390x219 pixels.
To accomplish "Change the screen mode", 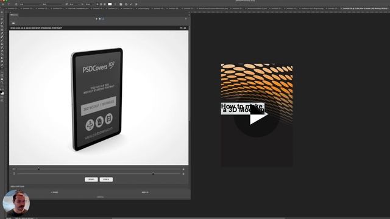I will click(2, 100).
